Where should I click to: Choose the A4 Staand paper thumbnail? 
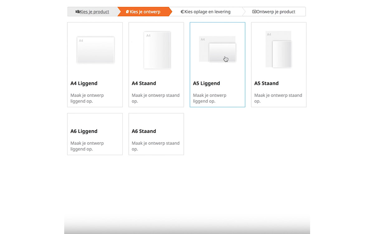point(157,50)
